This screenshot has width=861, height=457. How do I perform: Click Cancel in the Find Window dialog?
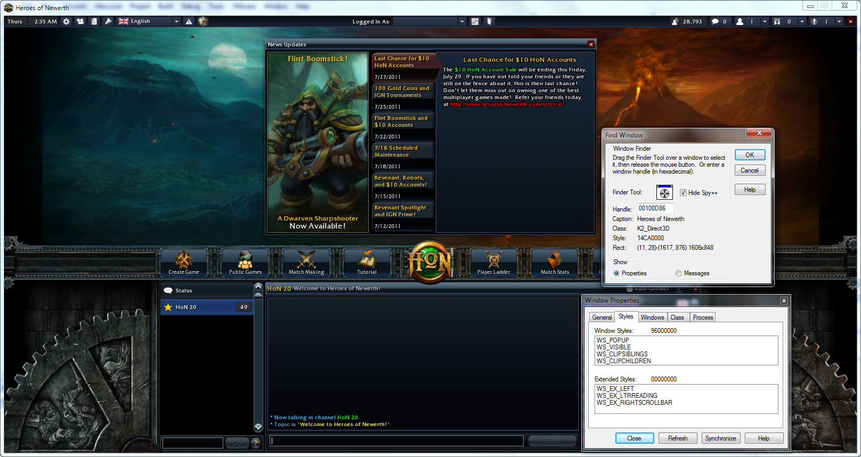pyautogui.click(x=750, y=170)
